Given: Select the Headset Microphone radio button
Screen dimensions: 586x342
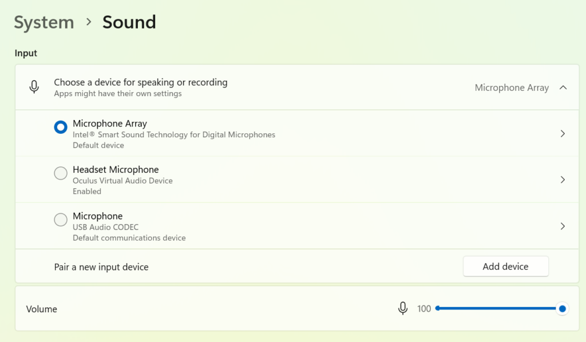Looking at the screenshot, I should tap(61, 173).
